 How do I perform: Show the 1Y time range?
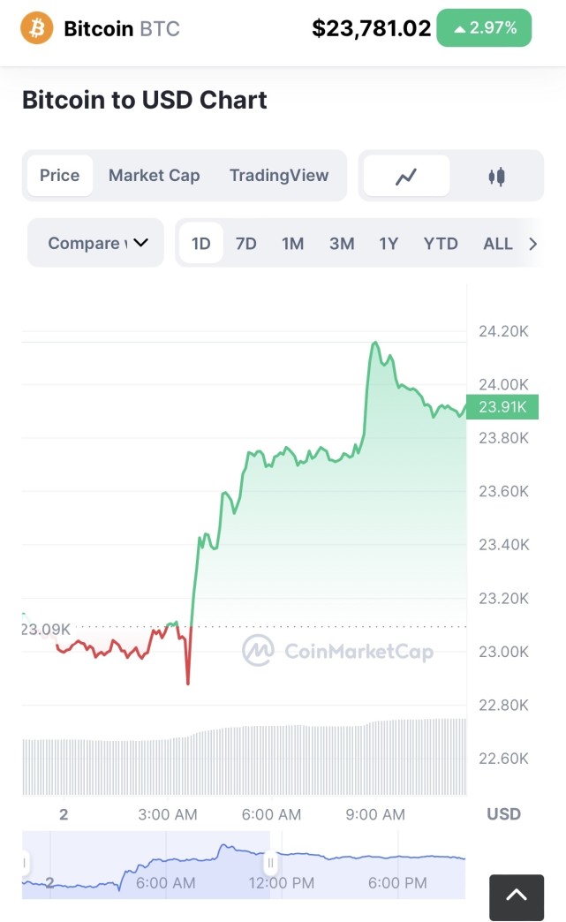389,243
